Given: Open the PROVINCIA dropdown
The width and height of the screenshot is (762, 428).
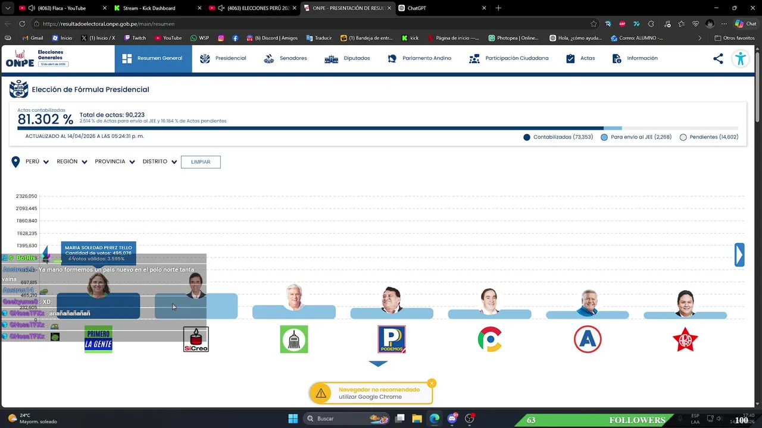Looking at the screenshot, I should coord(115,162).
